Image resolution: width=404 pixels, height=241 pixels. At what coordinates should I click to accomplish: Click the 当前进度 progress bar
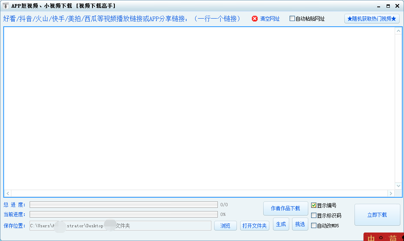coord(124,214)
